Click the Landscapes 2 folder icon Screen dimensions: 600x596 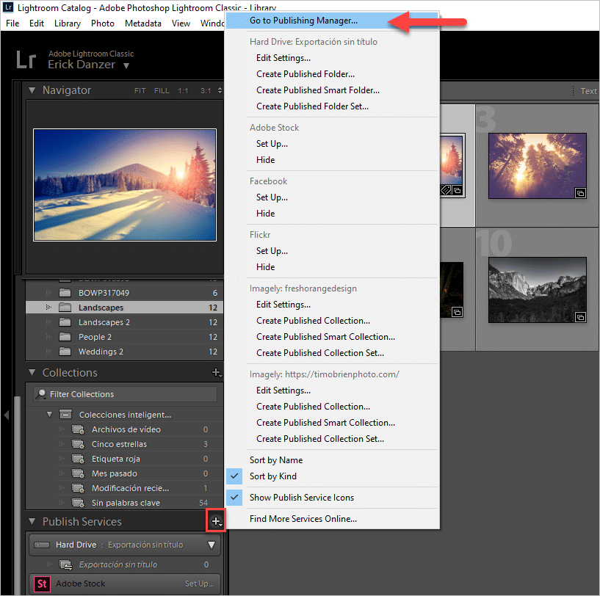(x=65, y=322)
